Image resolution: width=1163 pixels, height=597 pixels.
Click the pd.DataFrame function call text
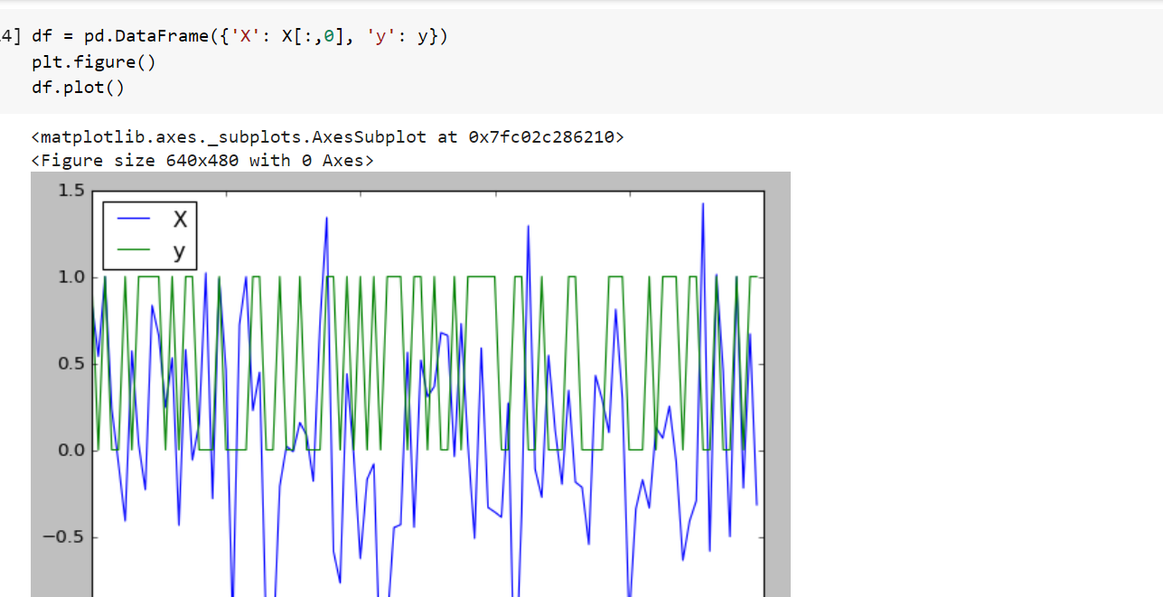146,36
